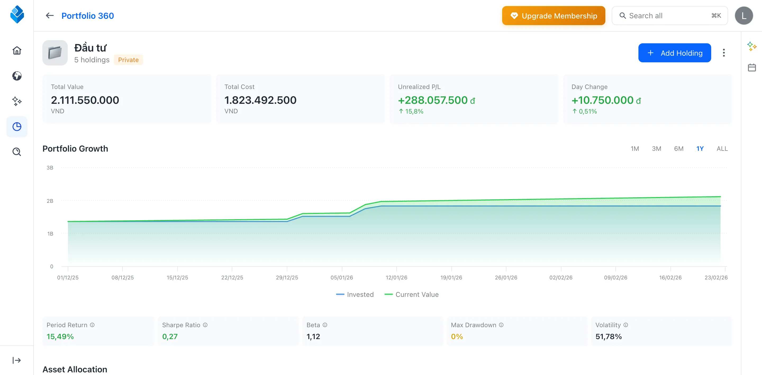Switch the growth chart to 1M timeframe
The image size is (762, 375).
(x=635, y=148)
